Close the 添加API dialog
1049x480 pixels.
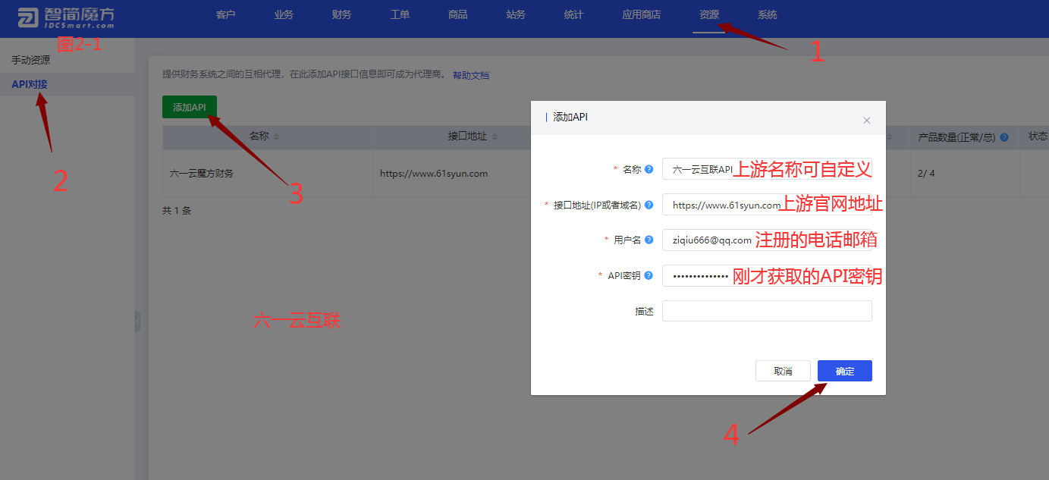pyautogui.click(x=867, y=121)
